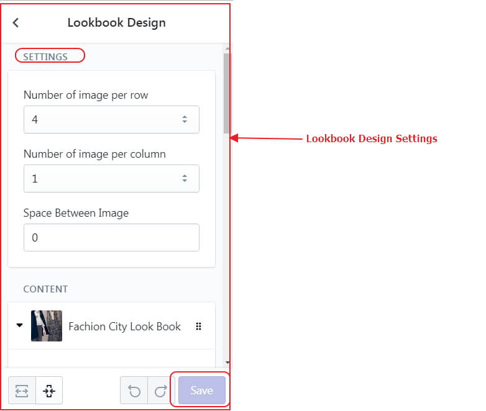Collapse the Fachion City Look Book block
This screenshot has height=411, width=486.
pos(19,325)
